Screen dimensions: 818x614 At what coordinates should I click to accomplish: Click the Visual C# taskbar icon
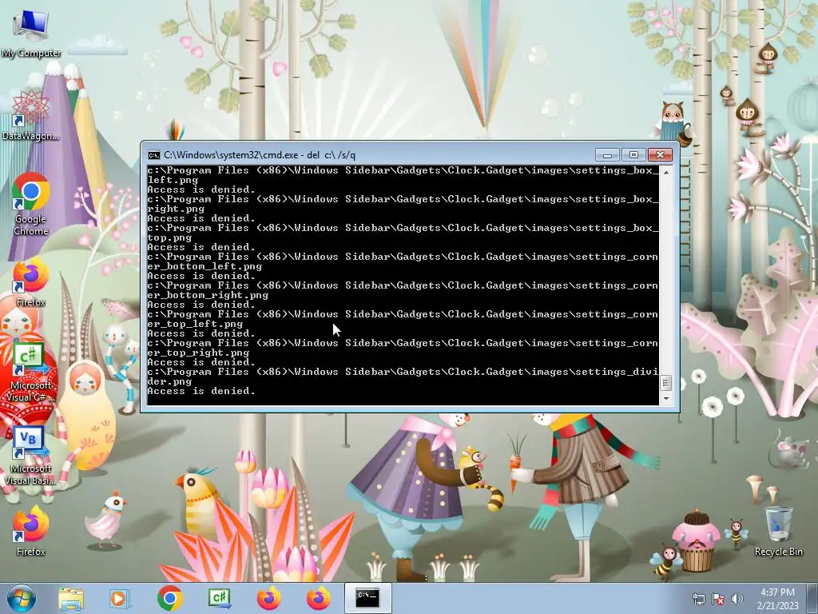click(x=219, y=598)
